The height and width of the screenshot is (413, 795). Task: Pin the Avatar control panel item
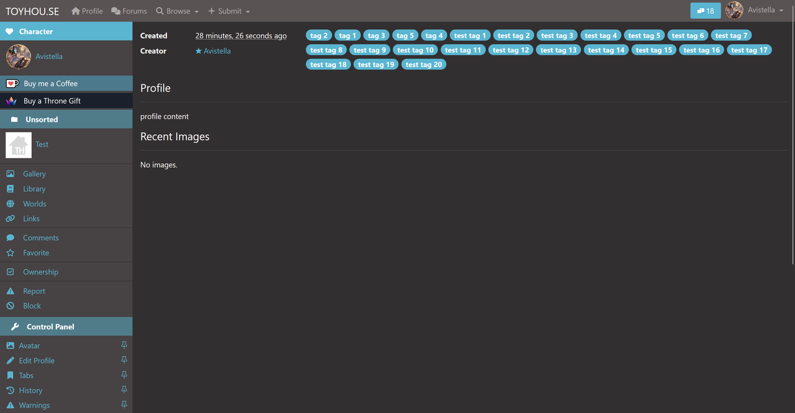tap(124, 345)
